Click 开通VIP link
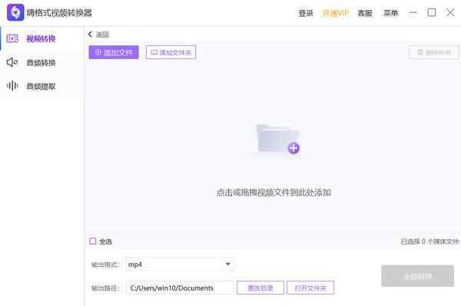Screen dimensions: 461x306 coord(336,13)
